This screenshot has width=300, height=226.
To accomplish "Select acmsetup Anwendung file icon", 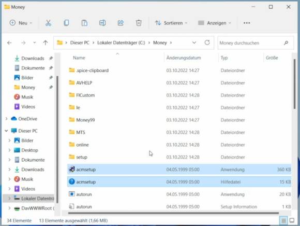I will 72,169.
